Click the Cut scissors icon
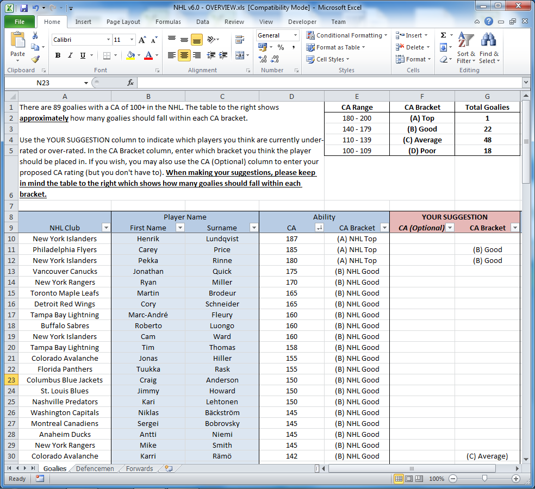Screen dimensions: 535x489 (35, 35)
